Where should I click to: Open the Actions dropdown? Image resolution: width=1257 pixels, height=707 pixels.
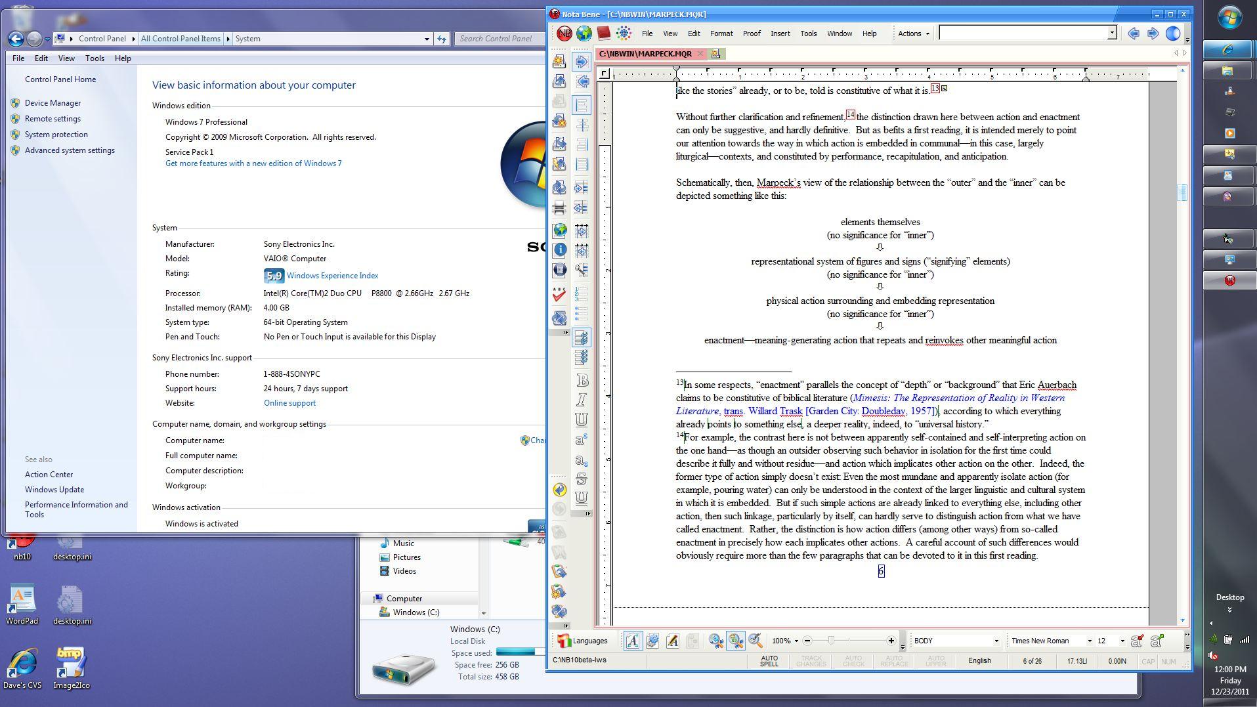[x=913, y=33]
